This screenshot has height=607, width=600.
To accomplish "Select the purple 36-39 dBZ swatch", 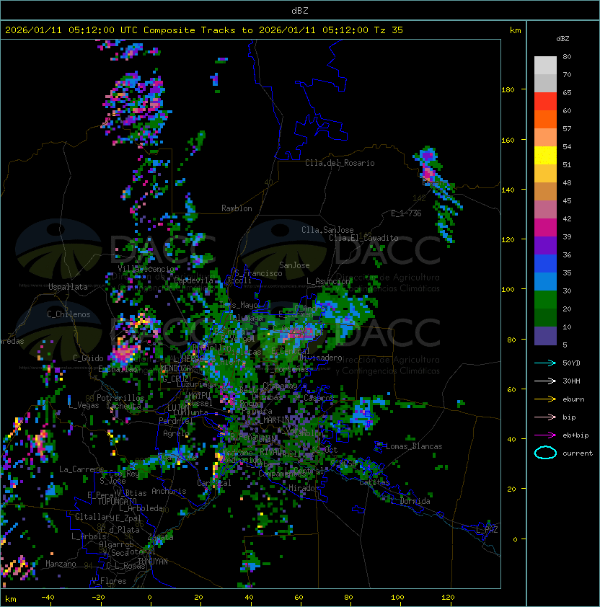I will (545, 246).
